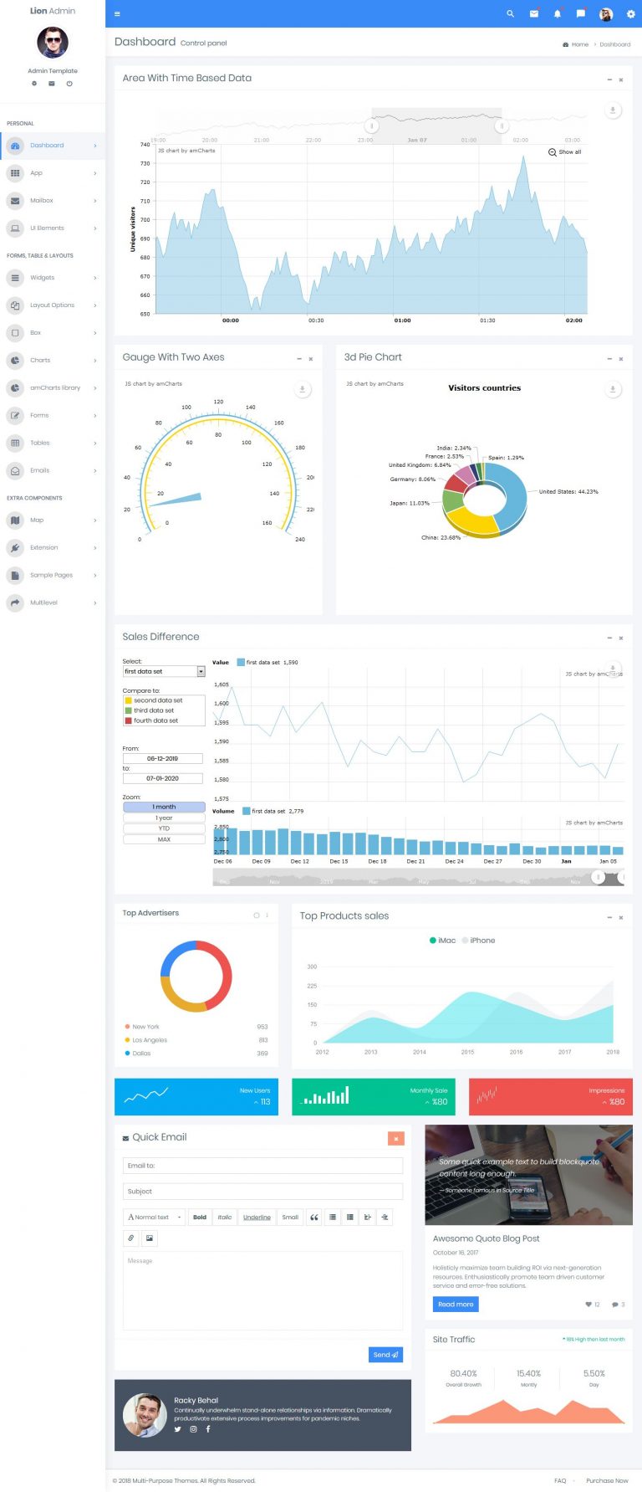The width and height of the screenshot is (642, 1492).
Task: Open notifications bell in the top bar
Action: pyautogui.click(x=558, y=14)
